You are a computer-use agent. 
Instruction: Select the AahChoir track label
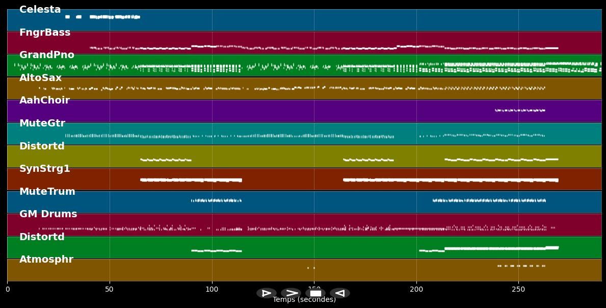44,100
